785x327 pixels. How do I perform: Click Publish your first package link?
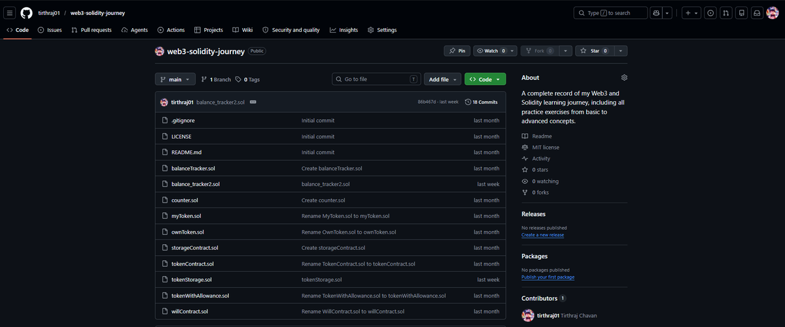(548, 277)
